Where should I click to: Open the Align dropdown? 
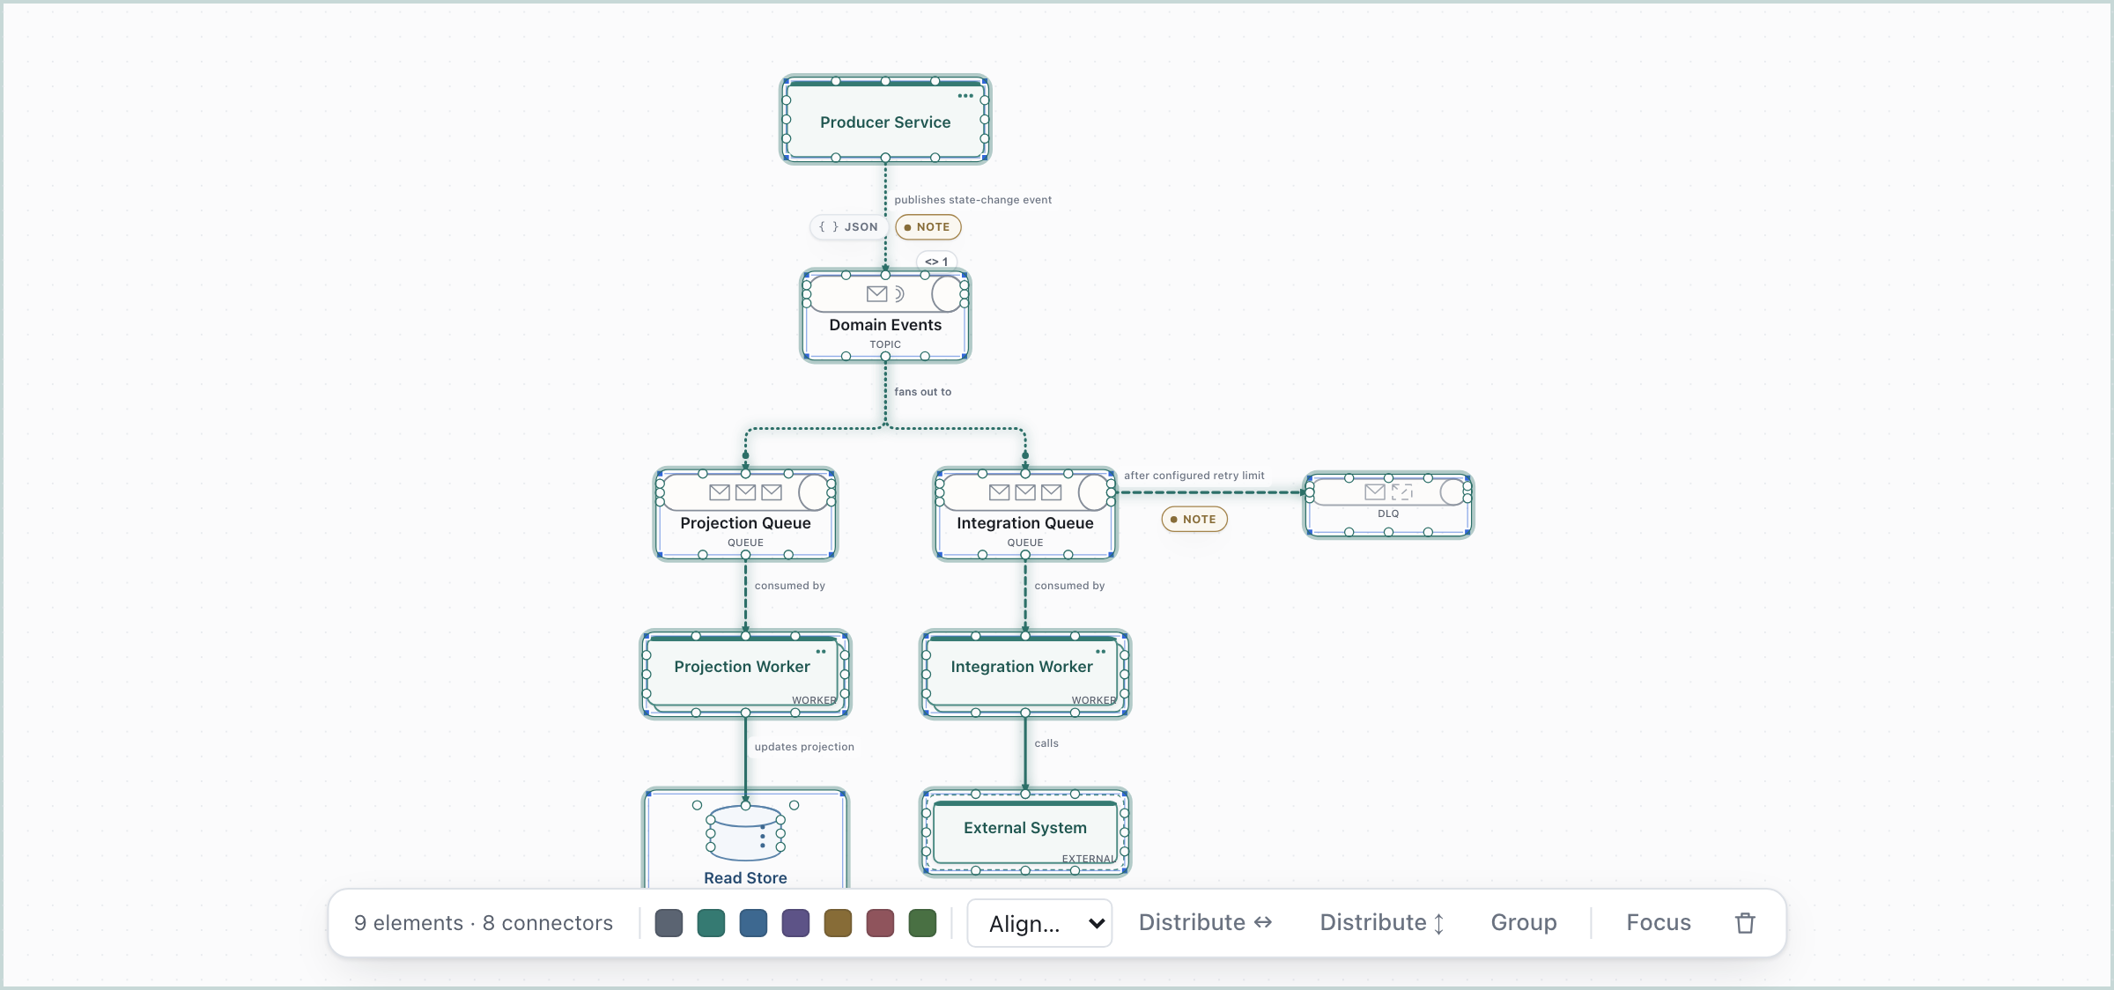(x=1039, y=923)
